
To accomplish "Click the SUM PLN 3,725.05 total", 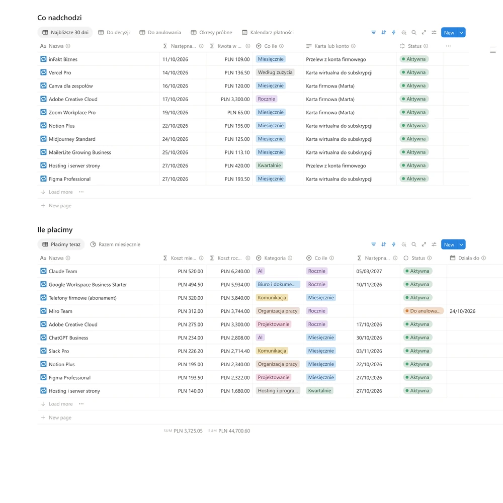I will 183,431.
